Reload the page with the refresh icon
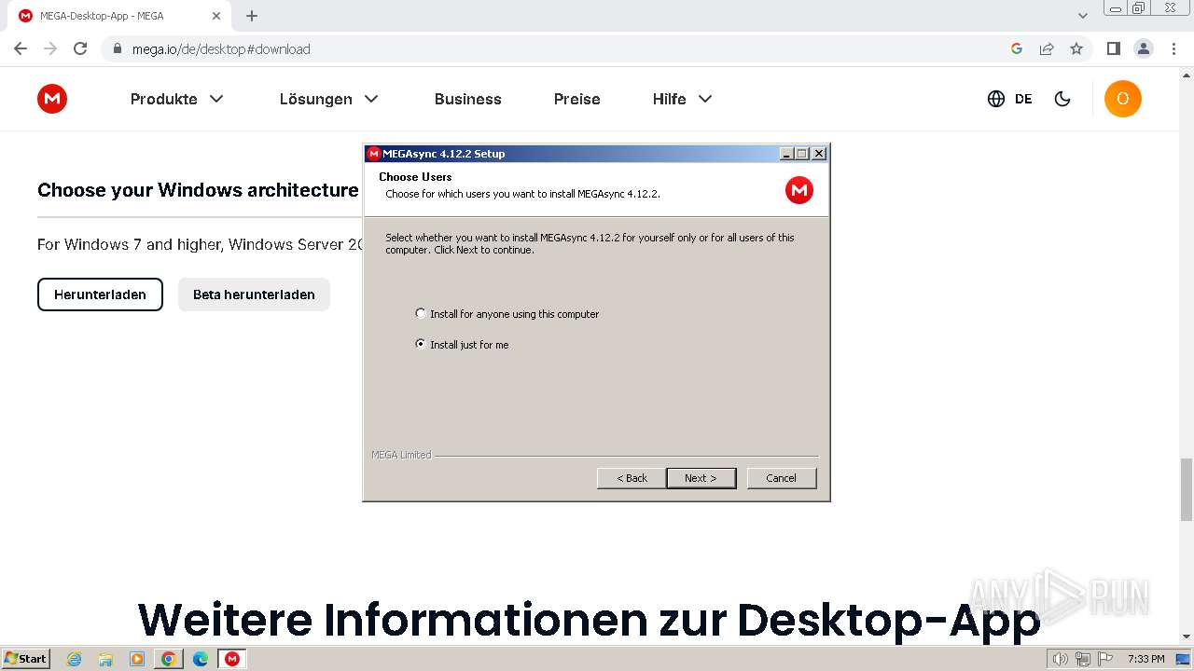This screenshot has height=671, width=1194. click(80, 48)
